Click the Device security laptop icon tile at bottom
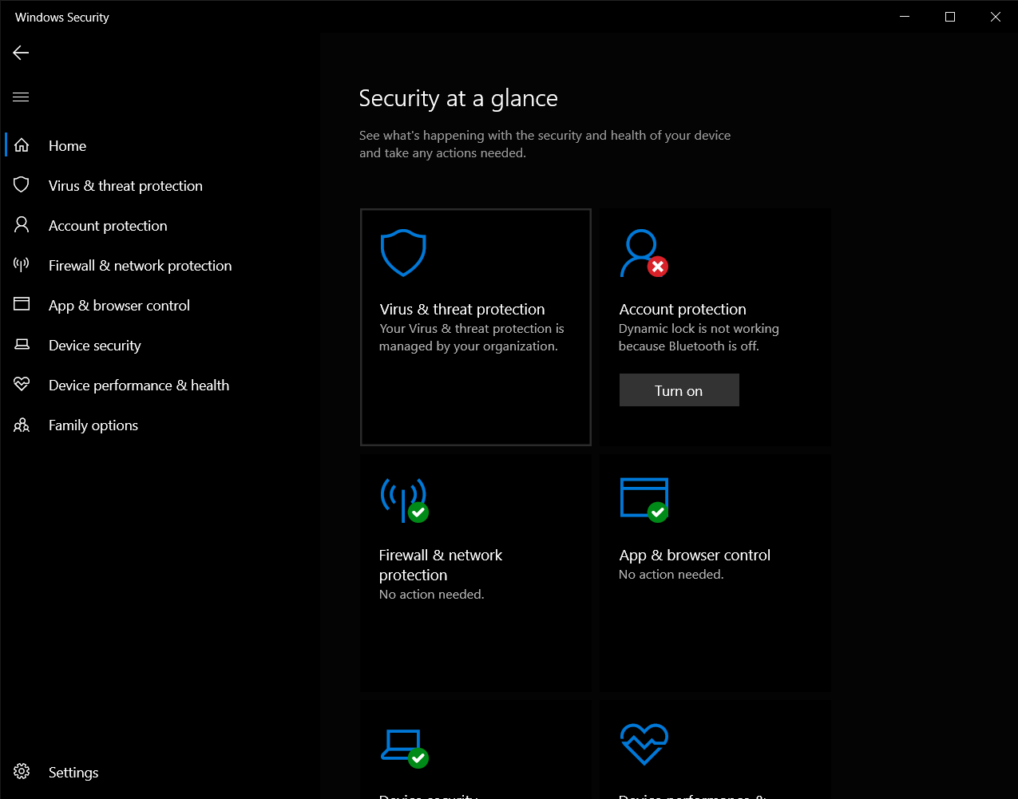Screen dimensions: 1018x799 tap(405, 745)
